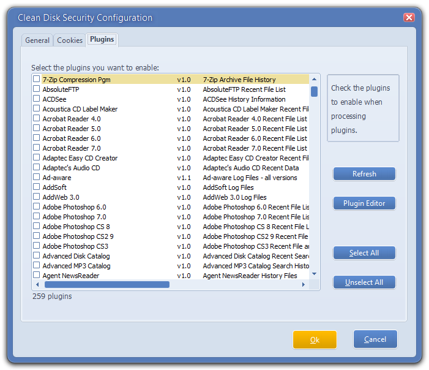The image size is (429, 370).
Task: Dismiss dialog with Cancel button
Action: coord(375,339)
